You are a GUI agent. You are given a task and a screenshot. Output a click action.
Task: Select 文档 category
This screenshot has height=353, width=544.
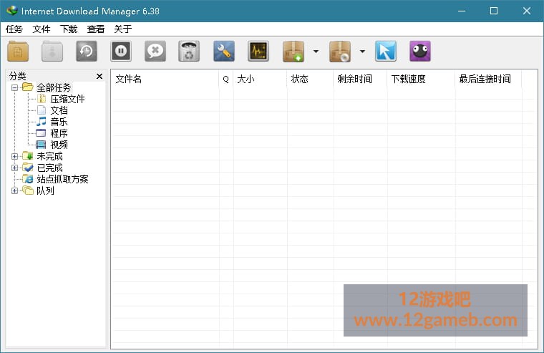pos(59,110)
